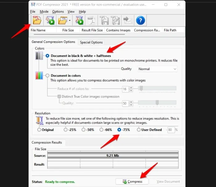Sort by the Contains Images column header
The height and width of the screenshot is (187, 216).
[x=118, y=30]
